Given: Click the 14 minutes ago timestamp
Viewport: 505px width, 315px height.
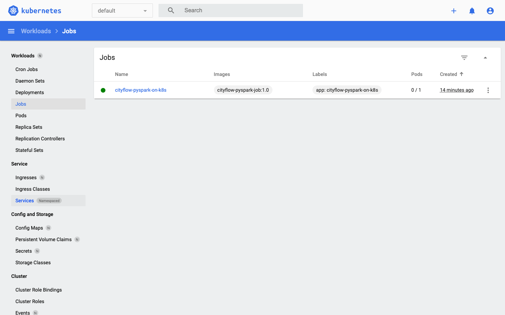Looking at the screenshot, I should click(457, 90).
